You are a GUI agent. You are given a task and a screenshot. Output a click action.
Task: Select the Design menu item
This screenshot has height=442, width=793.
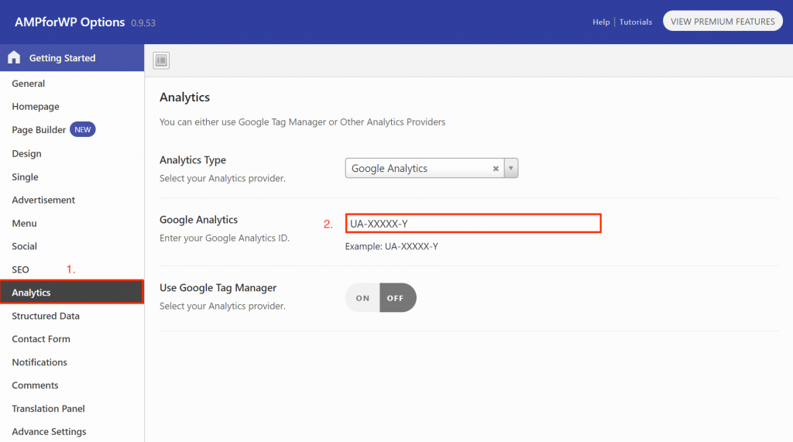[x=26, y=154]
